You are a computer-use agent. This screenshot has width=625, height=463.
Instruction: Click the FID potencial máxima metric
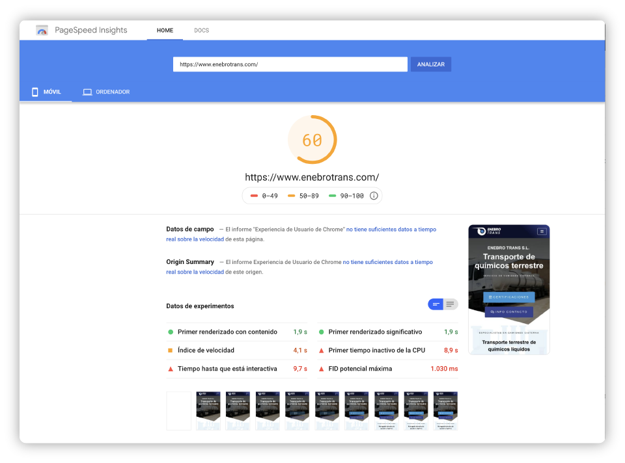(x=388, y=369)
